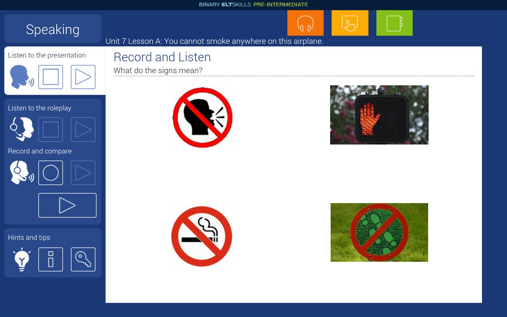Stop the roleplay audio
507x317 pixels.
51,130
